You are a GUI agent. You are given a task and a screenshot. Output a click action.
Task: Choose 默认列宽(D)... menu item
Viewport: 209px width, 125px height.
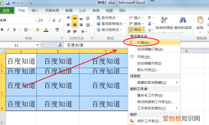154,70
